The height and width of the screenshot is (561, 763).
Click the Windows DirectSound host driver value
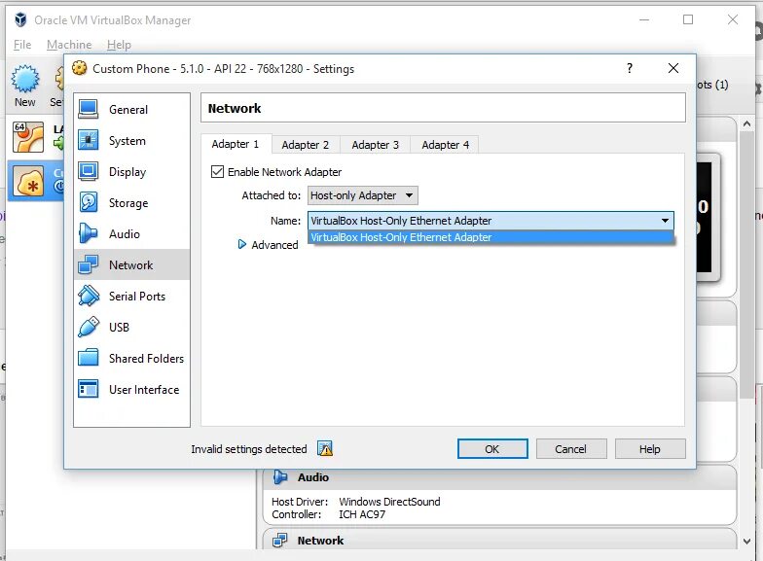(x=389, y=502)
